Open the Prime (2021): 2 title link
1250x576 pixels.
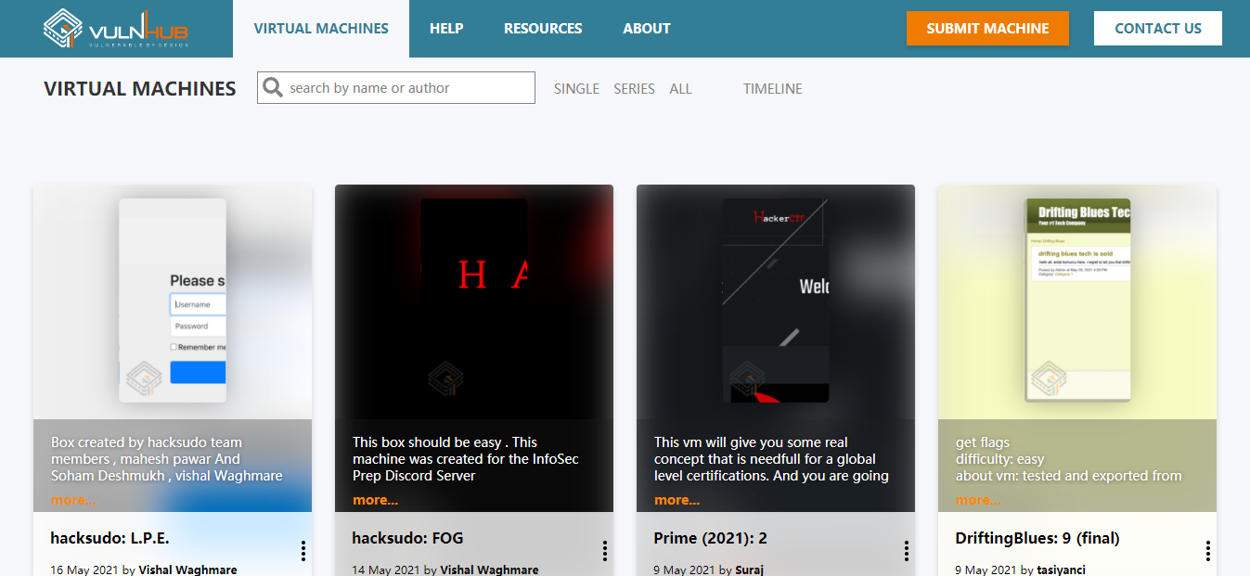click(x=710, y=538)
